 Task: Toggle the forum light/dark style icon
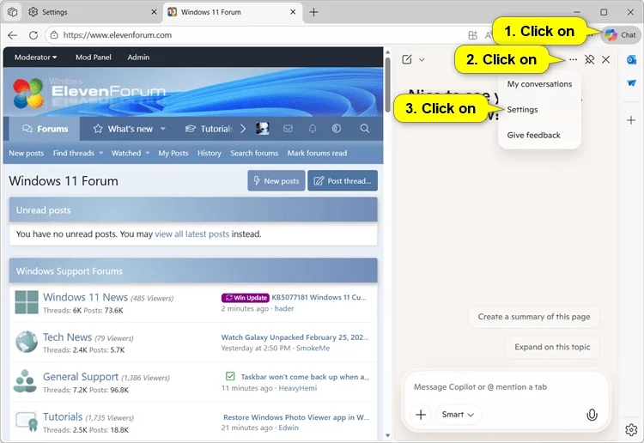click(x=337, y=129)
